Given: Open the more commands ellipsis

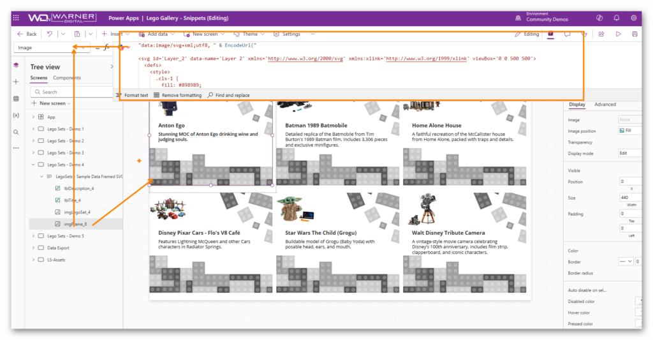Looking at the screenshot, I should click(x=312, y=34).
